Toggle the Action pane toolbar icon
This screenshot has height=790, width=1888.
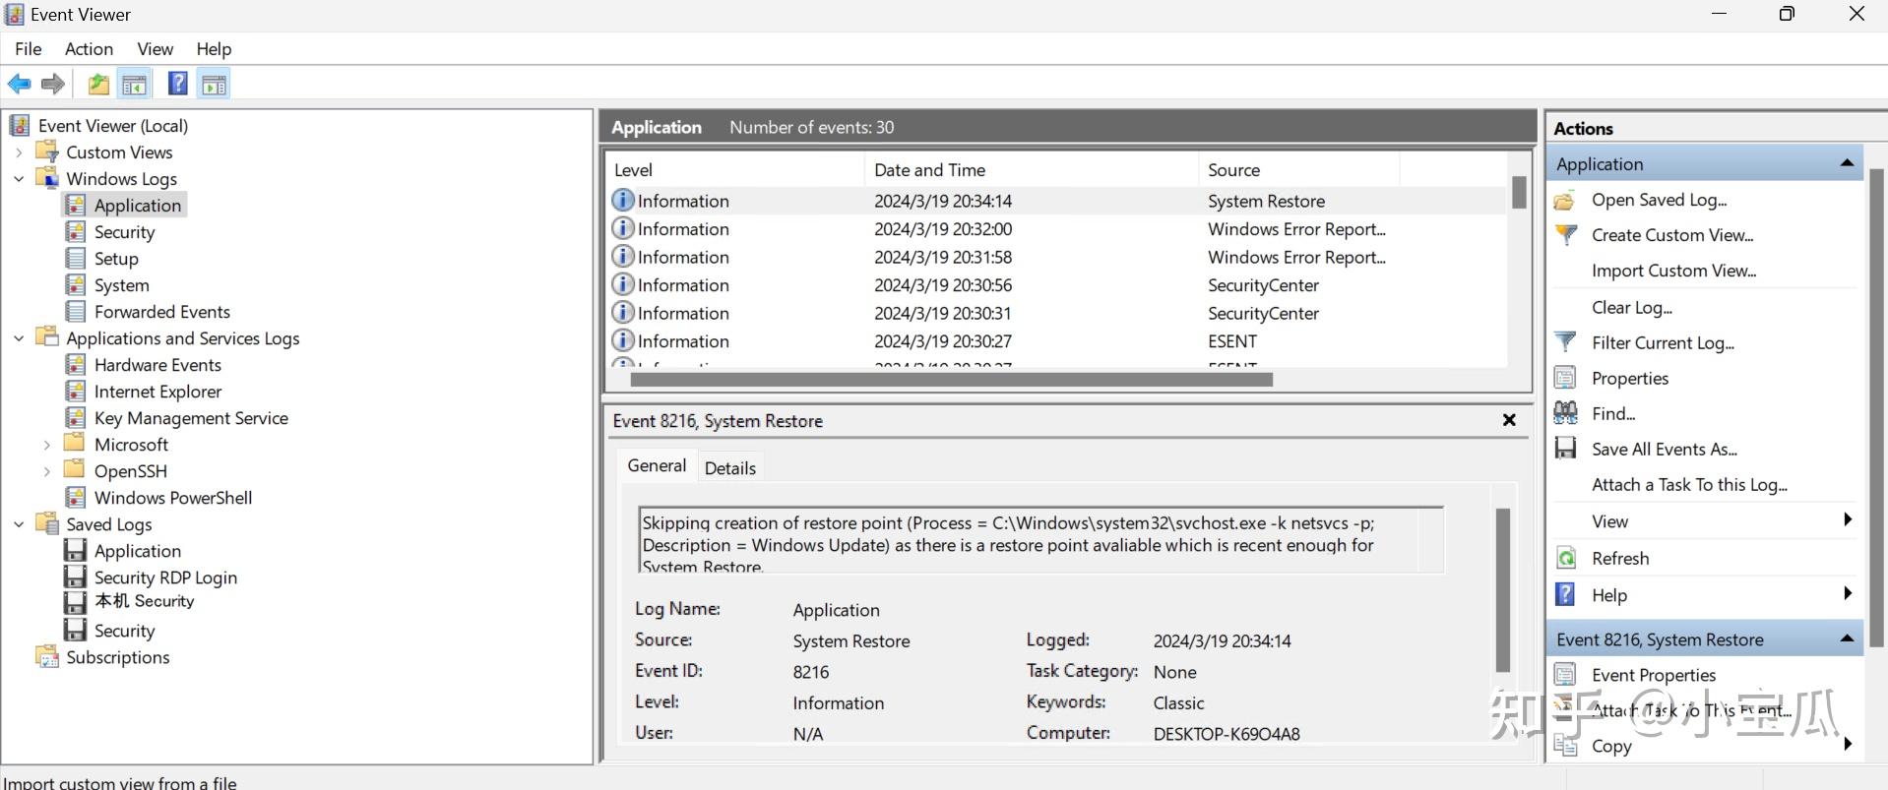214,85
